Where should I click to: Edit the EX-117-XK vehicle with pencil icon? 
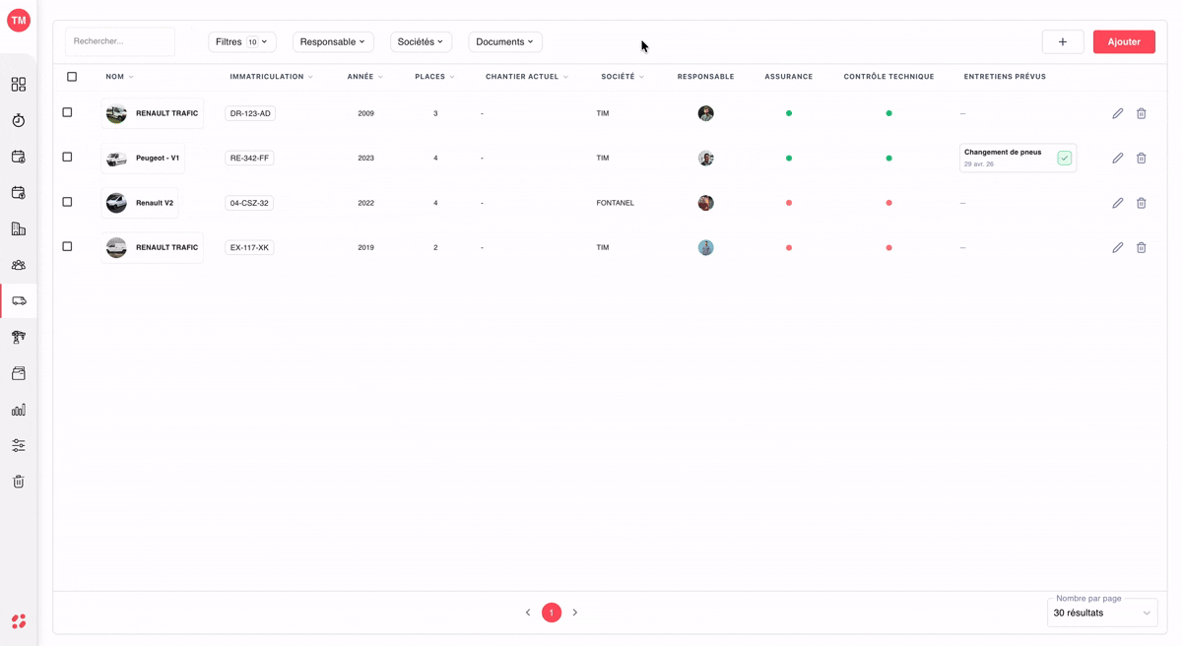click(x=1118, y=247)
